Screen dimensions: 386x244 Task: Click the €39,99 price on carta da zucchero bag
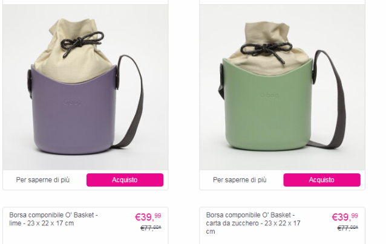[345, 217]
